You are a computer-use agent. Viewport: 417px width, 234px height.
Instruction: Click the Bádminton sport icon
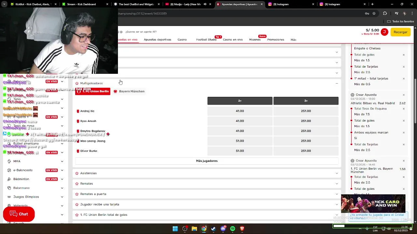pyautogui.click(x=9, y=179)
